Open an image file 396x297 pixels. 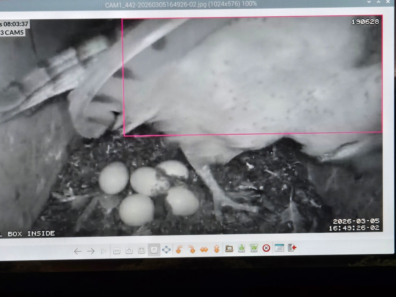[x=229, y=249]
